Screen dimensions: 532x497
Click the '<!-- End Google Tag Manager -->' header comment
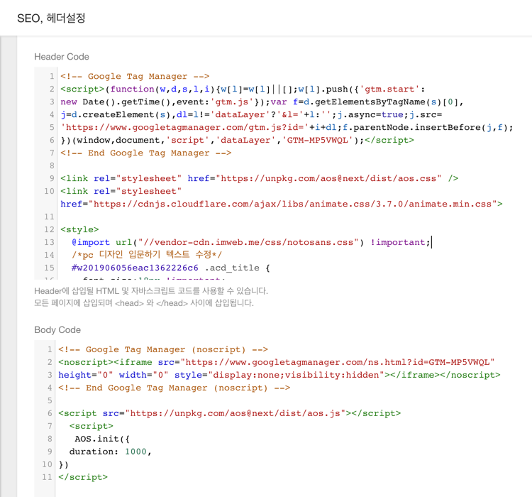[x=146, y=153]
